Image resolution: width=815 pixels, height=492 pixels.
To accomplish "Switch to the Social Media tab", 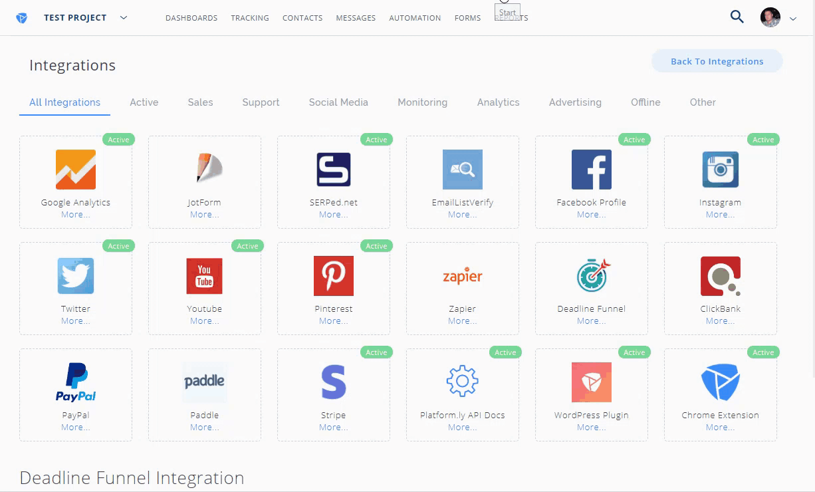I will coord(338,102).
